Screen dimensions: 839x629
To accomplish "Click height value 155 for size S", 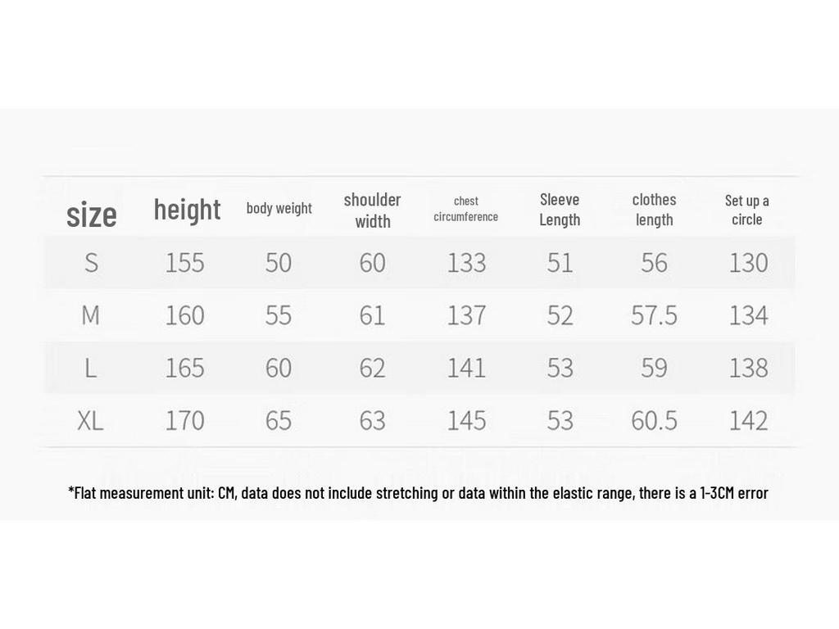I will tap(184, 263).
